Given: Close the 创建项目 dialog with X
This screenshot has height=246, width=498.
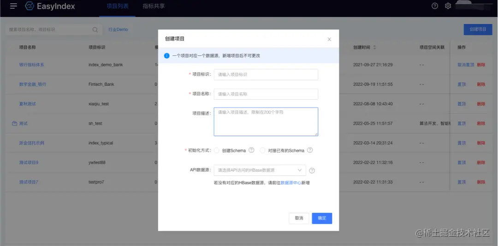Looking at the screenshot, I should (x=329, y=39).
